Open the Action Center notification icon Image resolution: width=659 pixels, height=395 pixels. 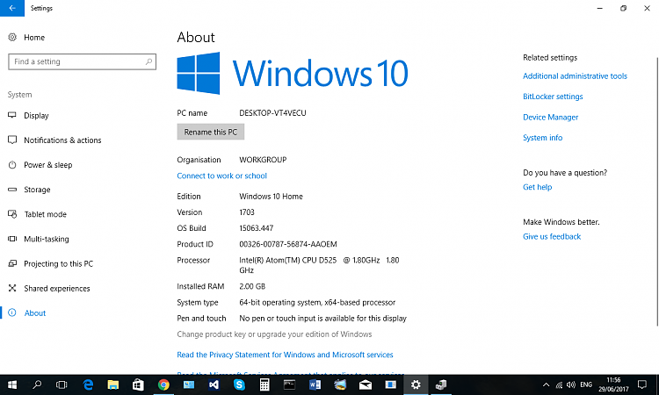[x=642, y=384]
